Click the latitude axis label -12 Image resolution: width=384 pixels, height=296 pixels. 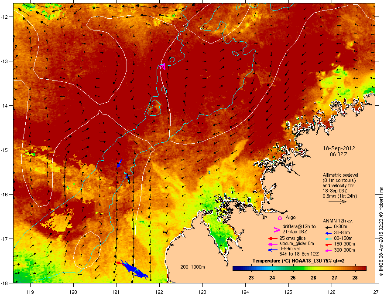coord(4,17)
